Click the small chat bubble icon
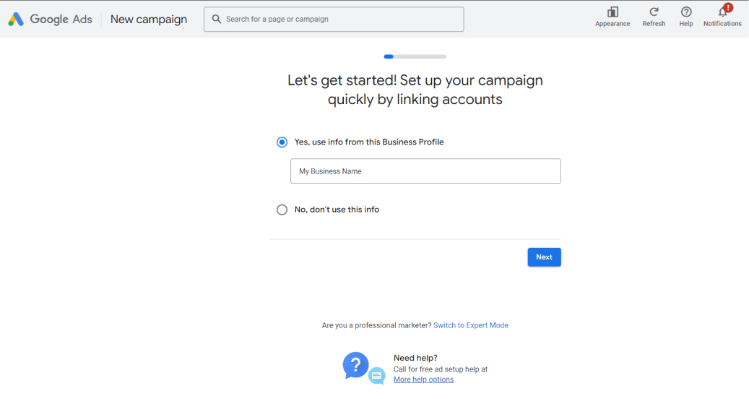 [x=377, y=376]
